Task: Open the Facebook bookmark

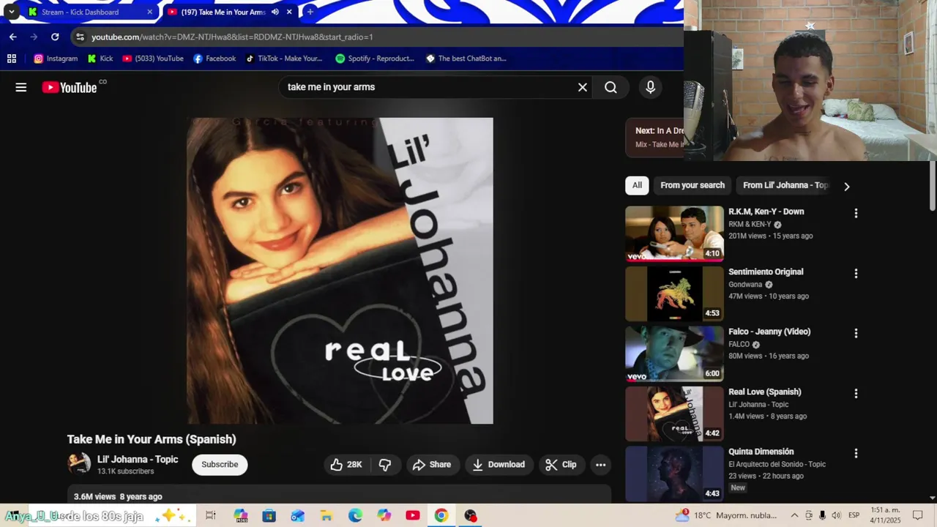Action: (214, 59)
